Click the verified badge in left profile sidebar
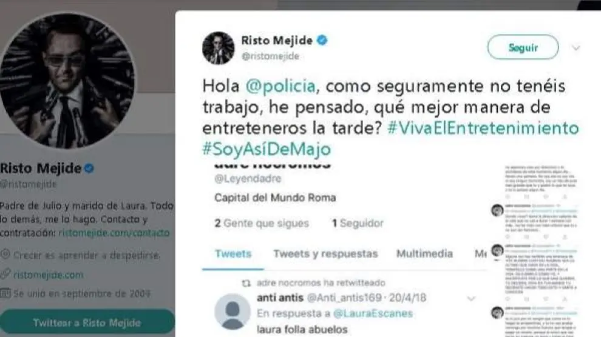Screen dimensions: 601x337 89,168
